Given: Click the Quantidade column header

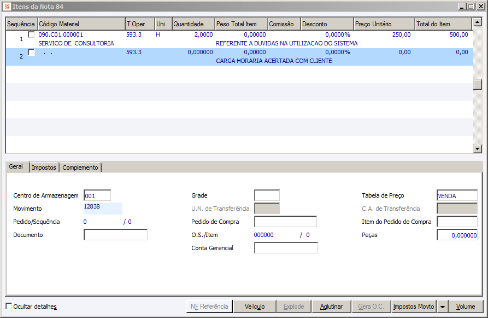Looking at the screenshot, I should 193,24.
